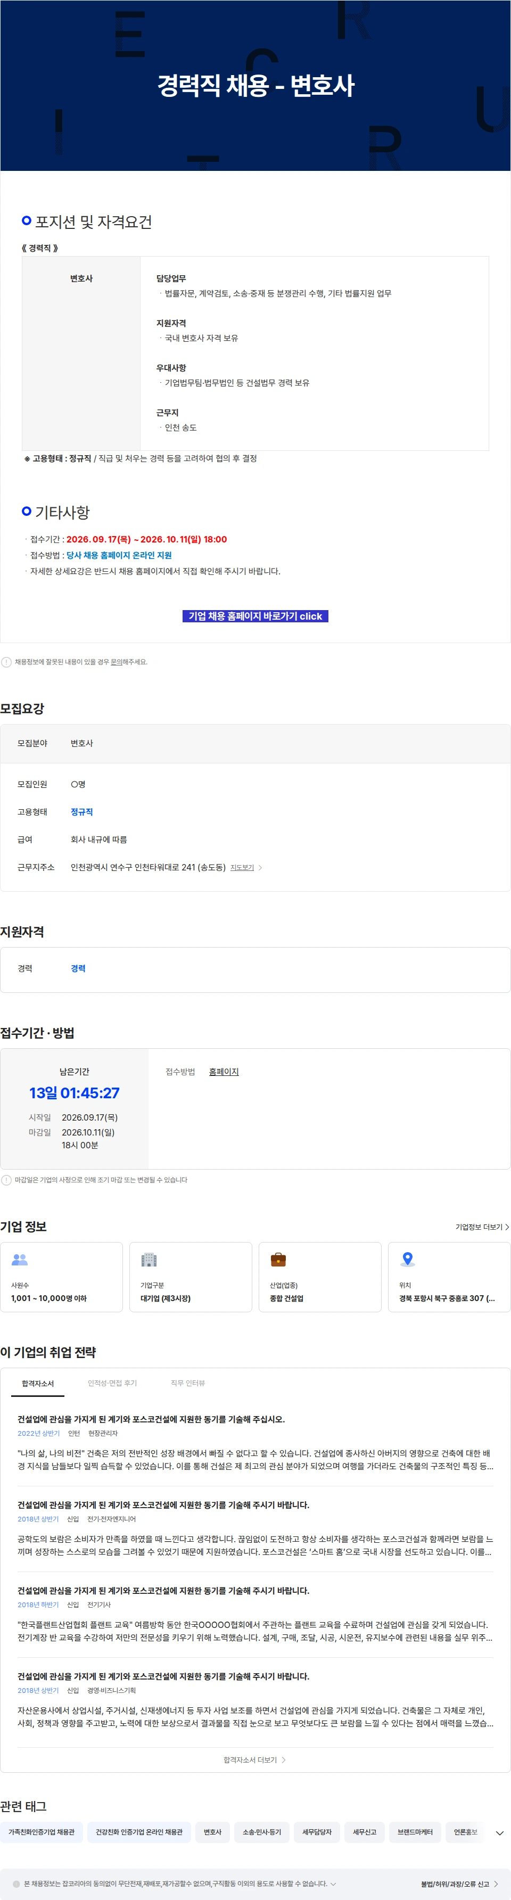
Task: Select the 정규직 employment type link
Action: click(82, 811)
